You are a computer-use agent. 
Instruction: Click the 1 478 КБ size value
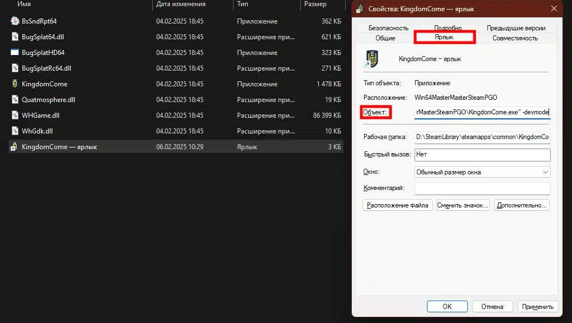[329, 84]
